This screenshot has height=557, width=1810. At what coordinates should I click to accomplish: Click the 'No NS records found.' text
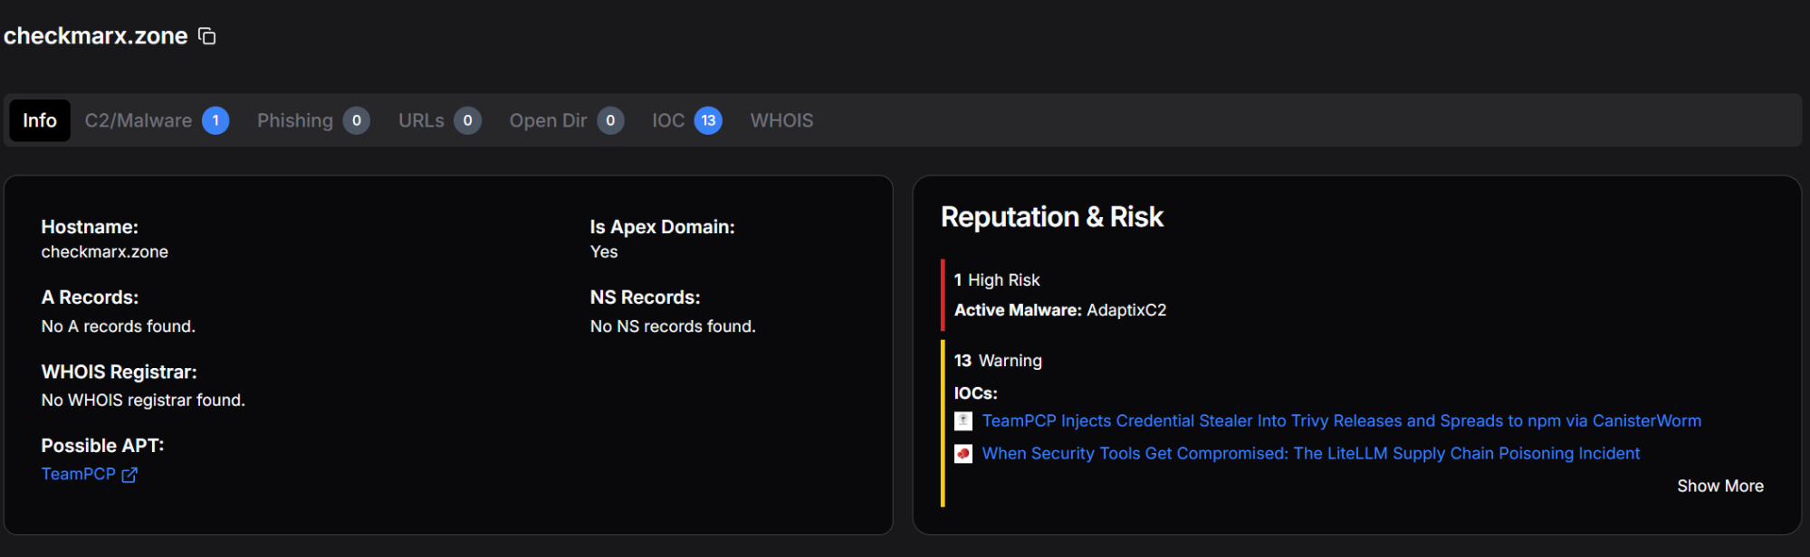[673, 326]
